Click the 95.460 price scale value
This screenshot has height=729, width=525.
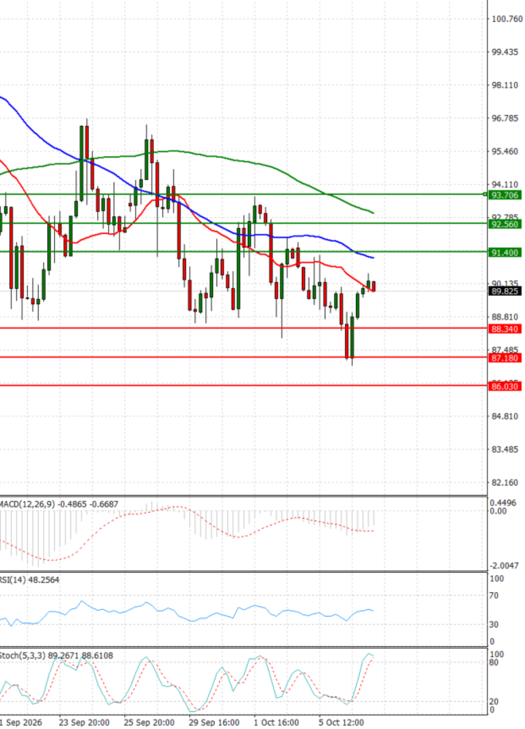point(505,151)
